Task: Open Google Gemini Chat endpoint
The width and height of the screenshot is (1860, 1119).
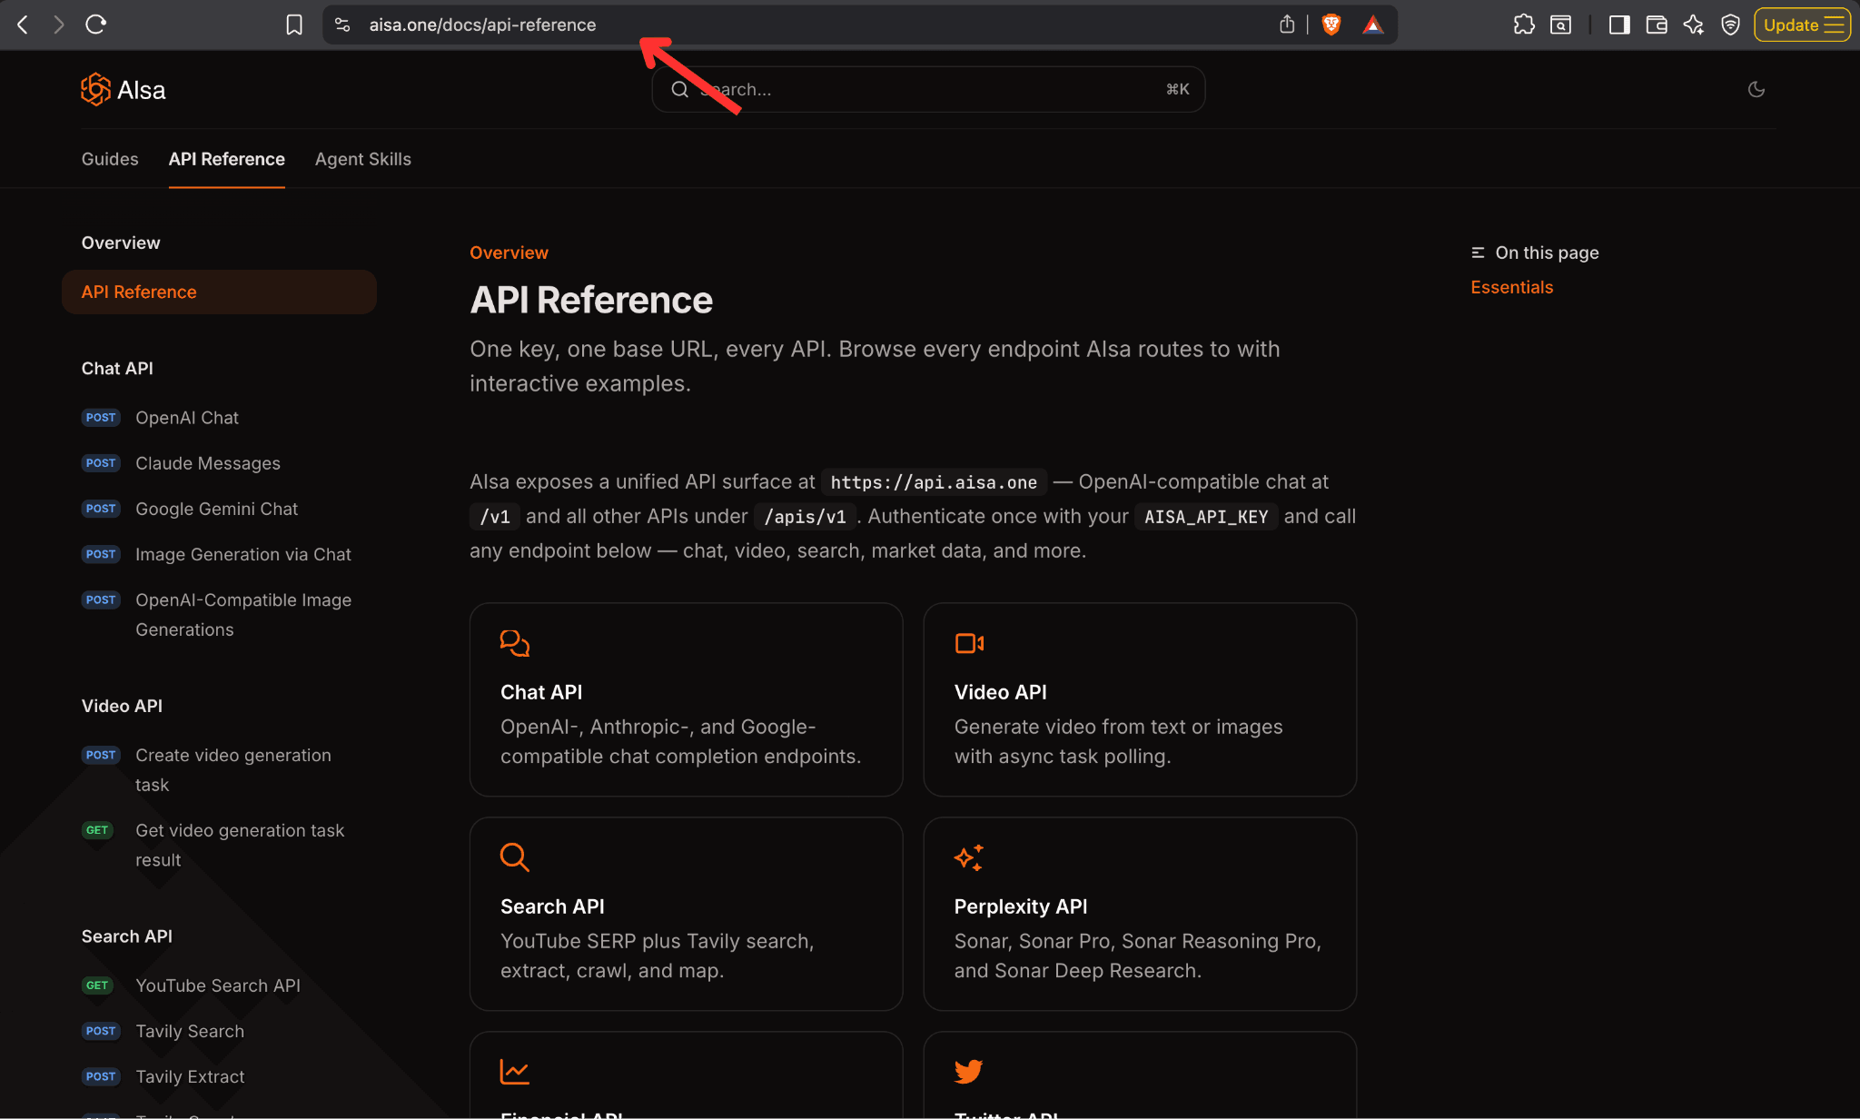Action: [x=216, y=509]
